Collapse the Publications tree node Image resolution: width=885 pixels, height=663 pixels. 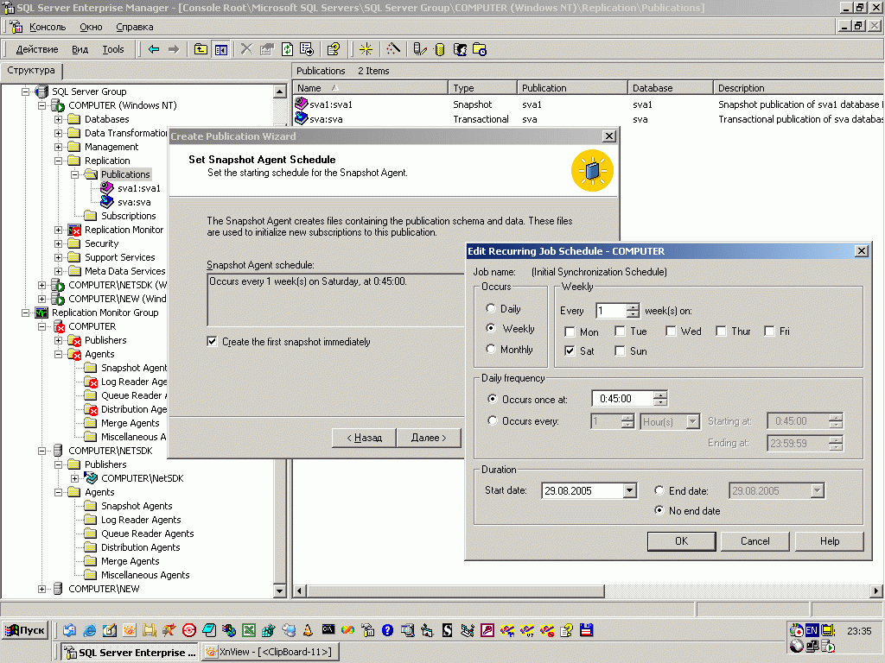tap(74, 174)
